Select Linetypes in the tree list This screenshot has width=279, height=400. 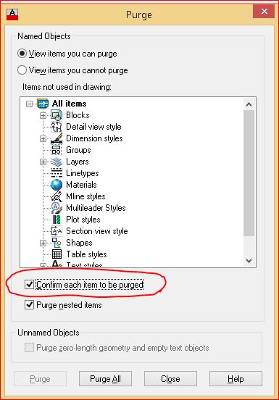click(83, 173)
